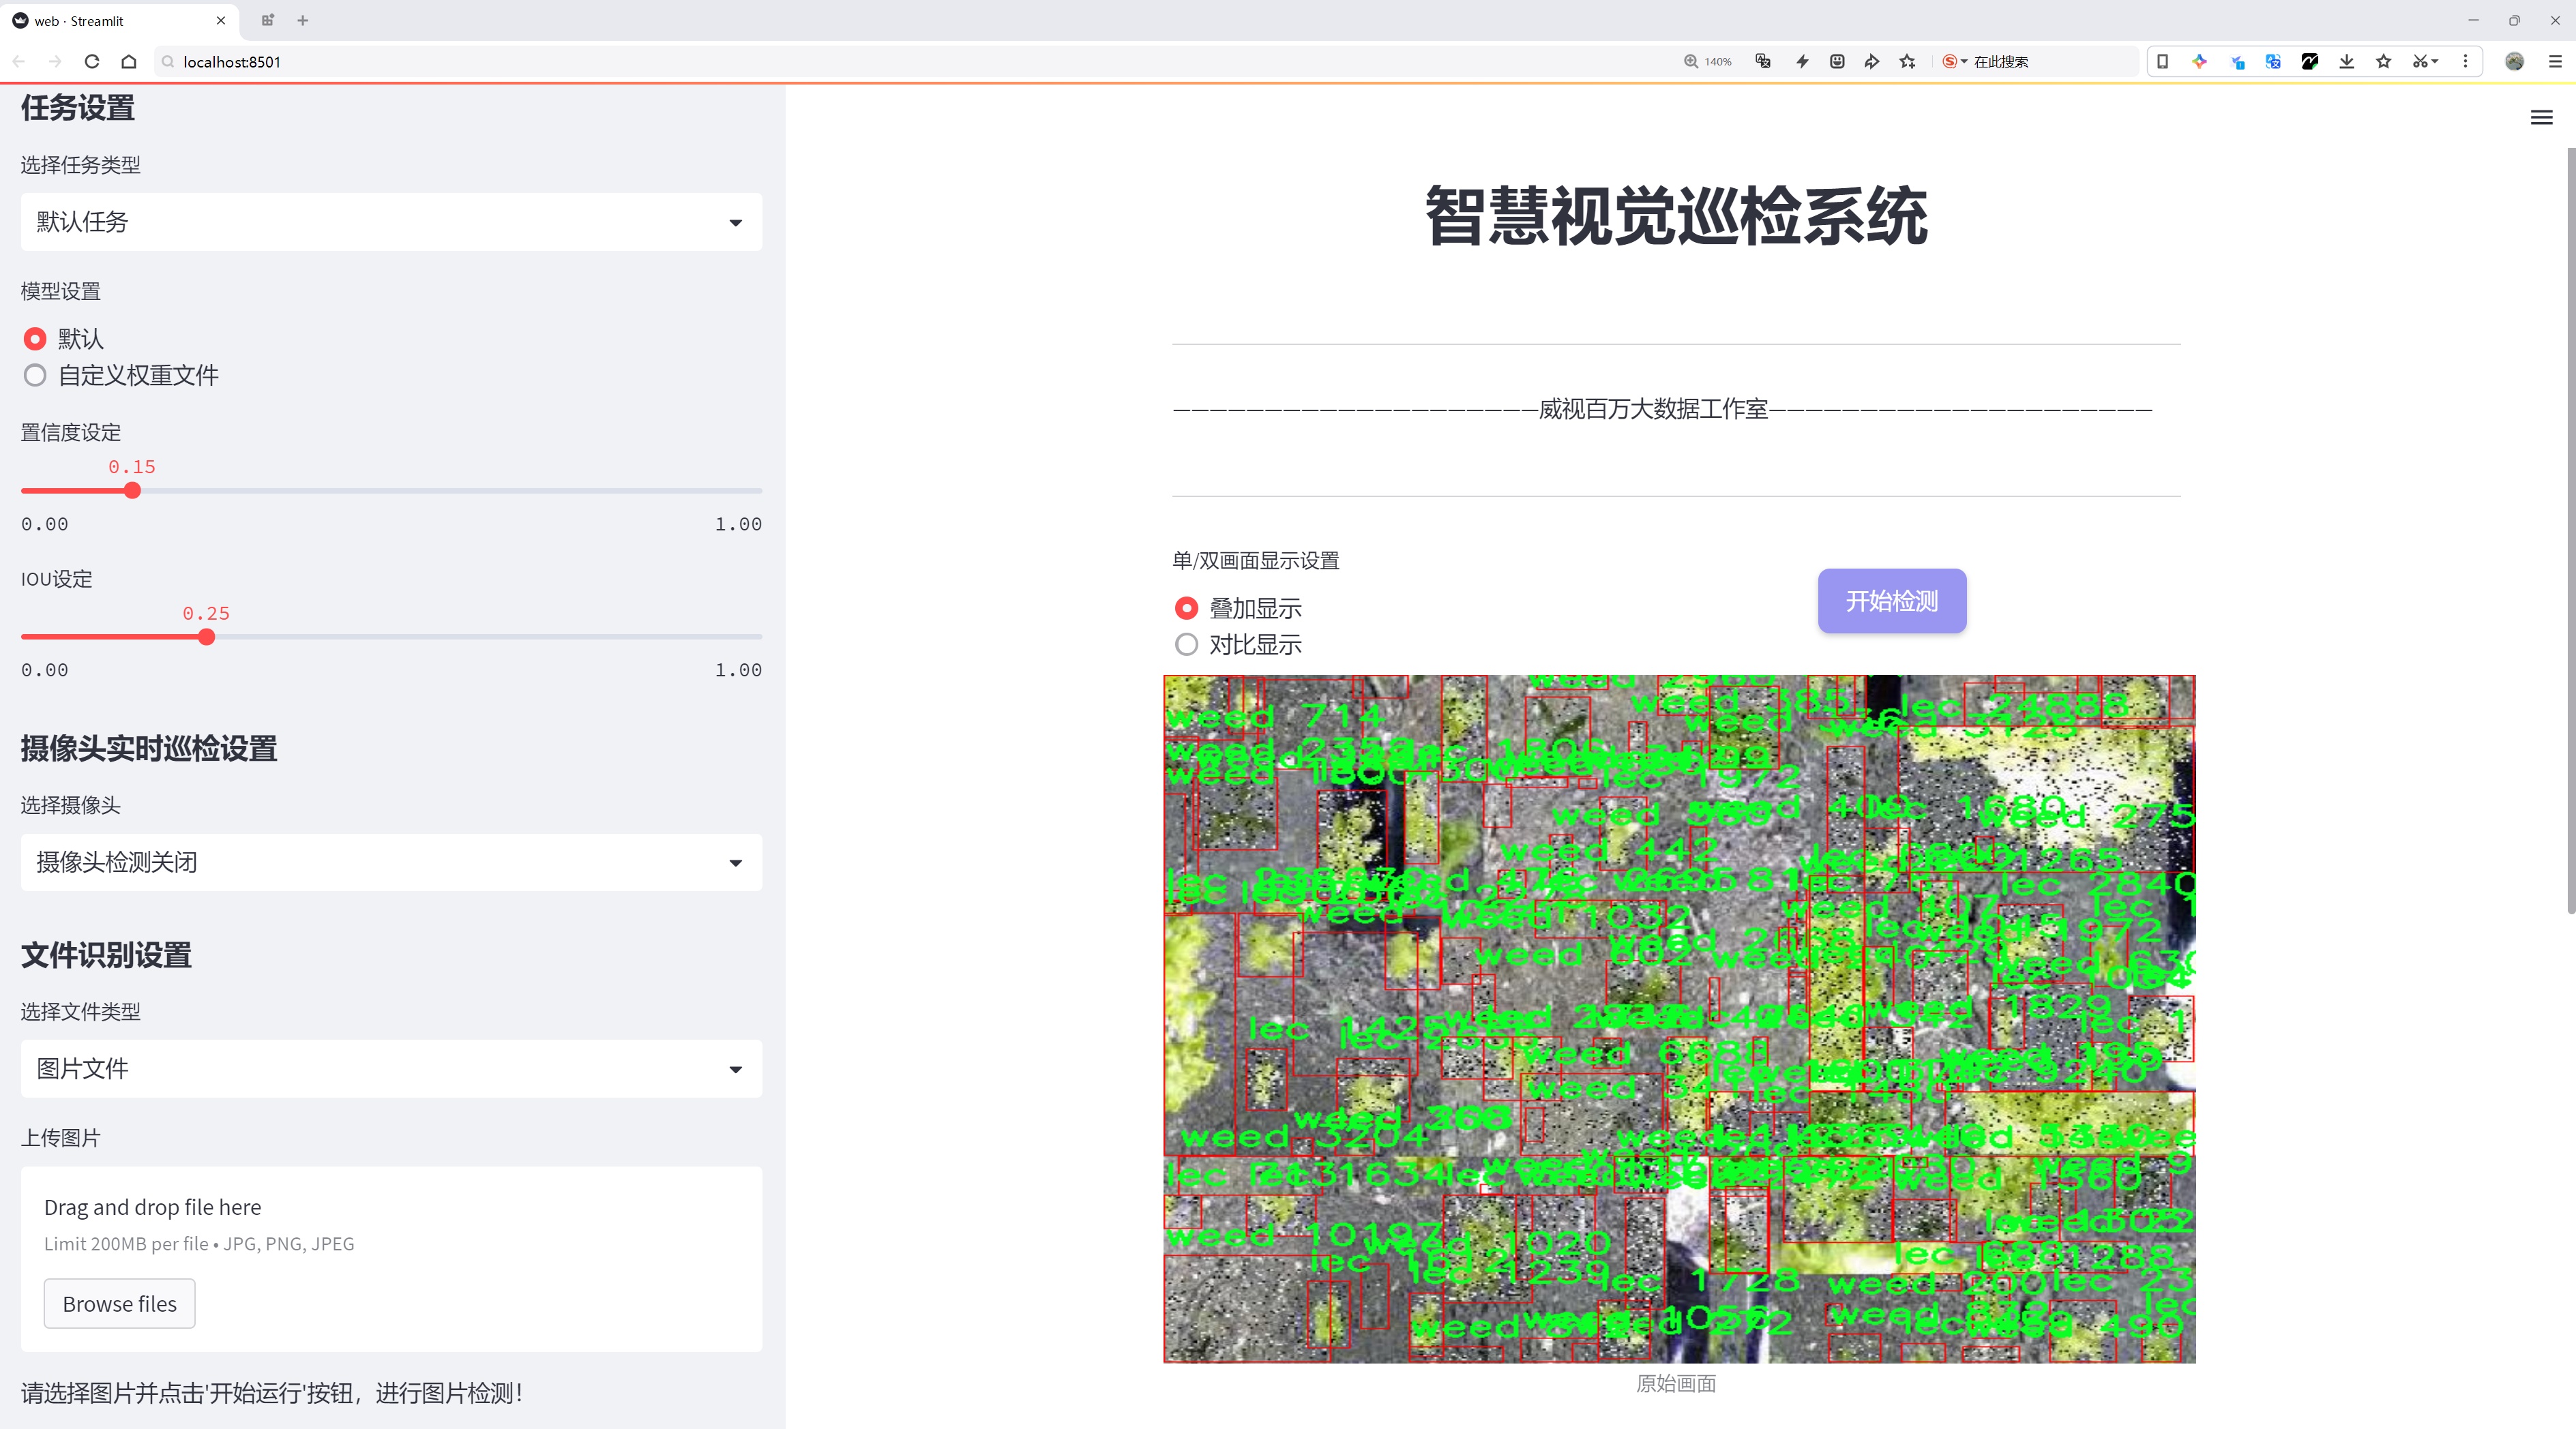
Task: Click the tab grid add icon
Action: tap(267, 20)
